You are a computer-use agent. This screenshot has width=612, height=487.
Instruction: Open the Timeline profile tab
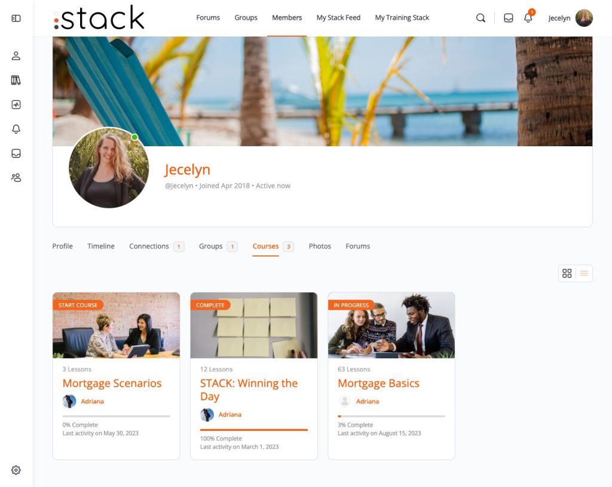coord(100,246)
